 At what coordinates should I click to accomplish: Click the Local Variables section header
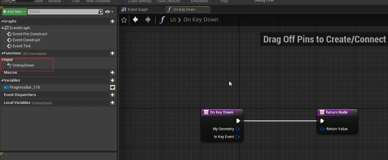click(x=17, y=103)
